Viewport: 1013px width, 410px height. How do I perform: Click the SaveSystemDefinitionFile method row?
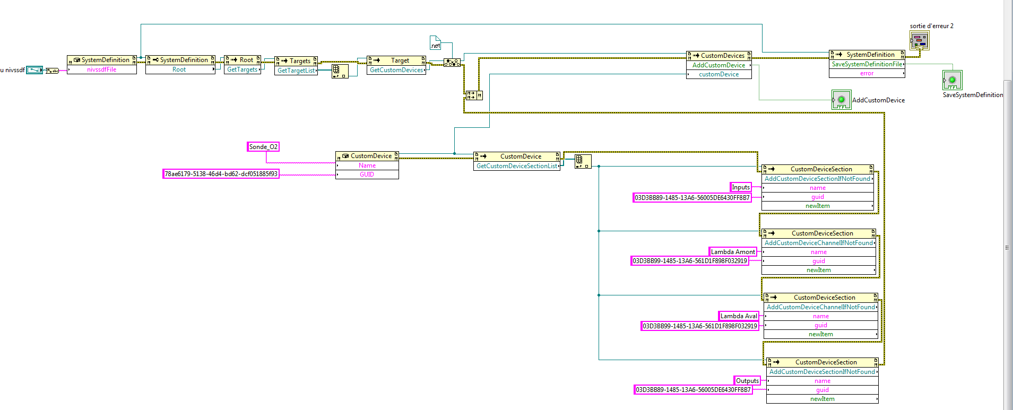pos(867,64)
